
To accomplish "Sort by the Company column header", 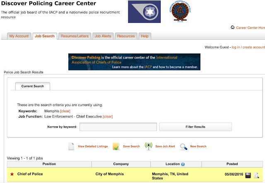I will click(x=121, y=164).
